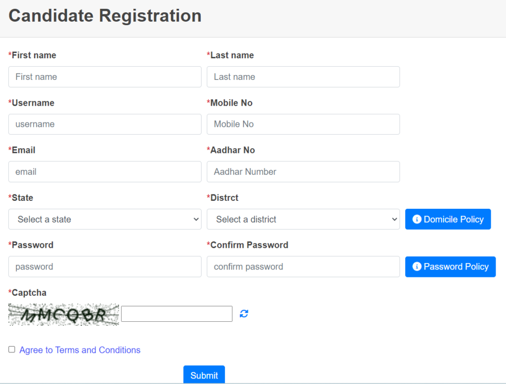Open the Select a state dropdown
Viewport: 506px width, 384px height.
(105, 219)
